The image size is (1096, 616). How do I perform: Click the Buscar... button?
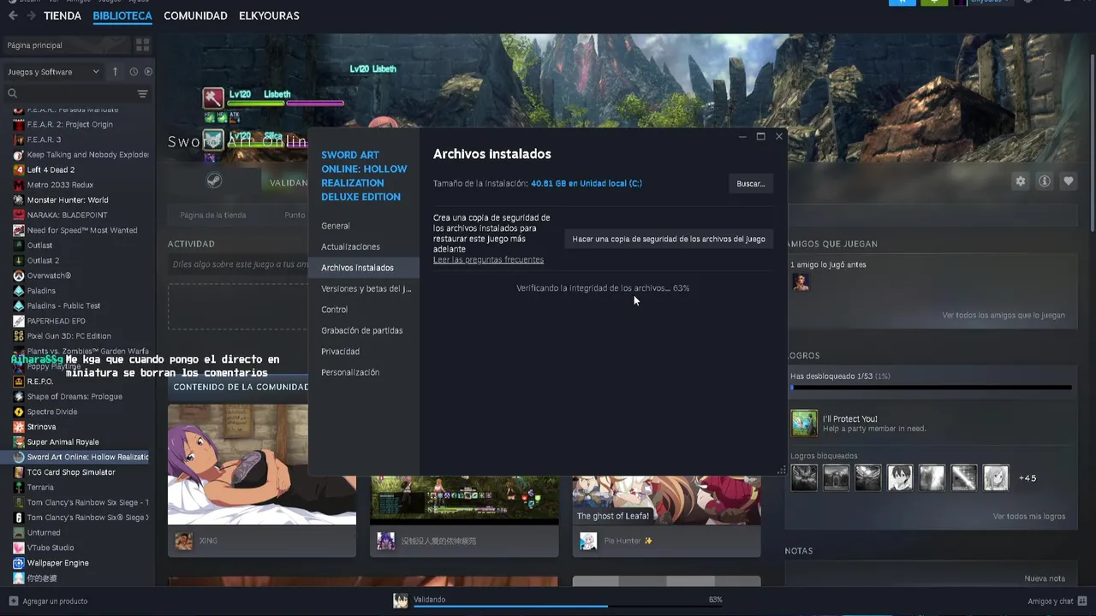click(x=751, y=183)
